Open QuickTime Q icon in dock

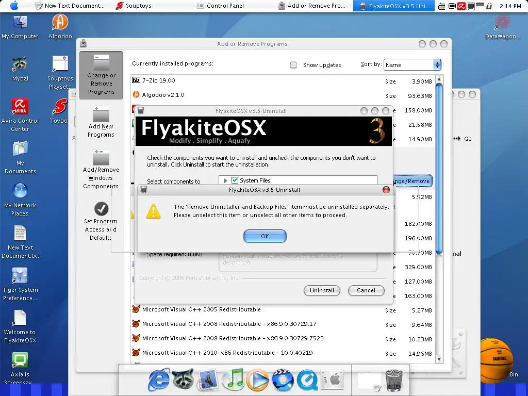tap(307, 380)
